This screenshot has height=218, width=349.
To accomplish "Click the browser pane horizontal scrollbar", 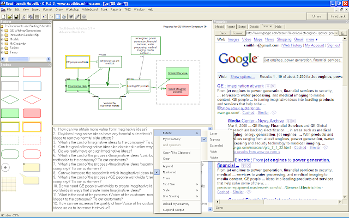I will (279, 202).
